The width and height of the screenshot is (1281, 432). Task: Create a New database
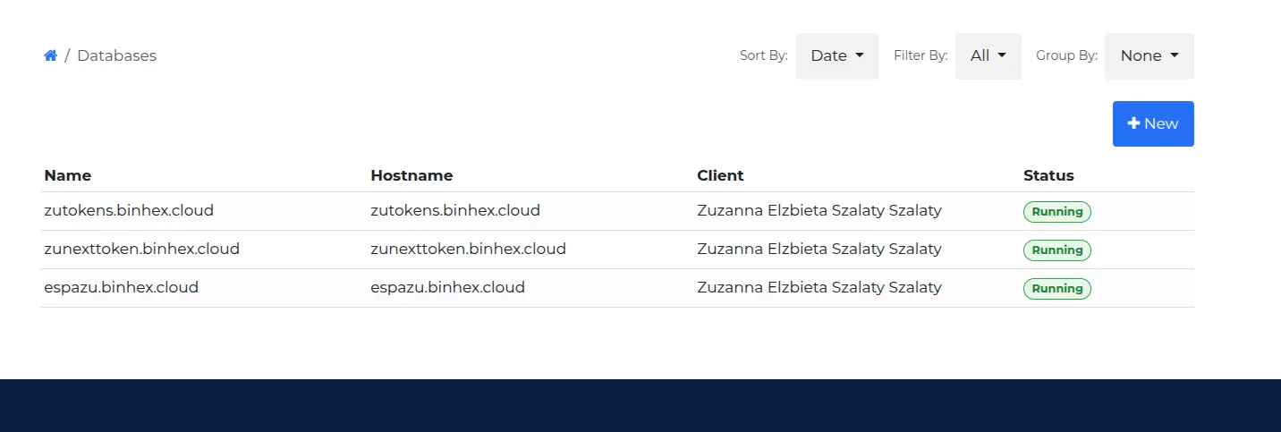coord(1153,123)
